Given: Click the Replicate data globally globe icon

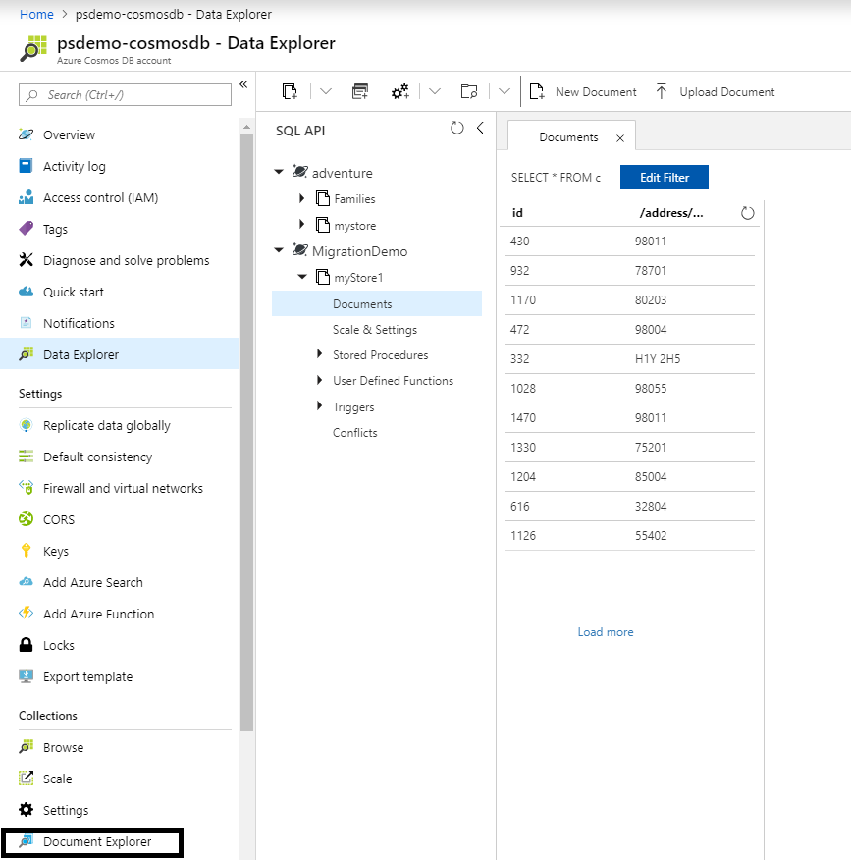Looking at the screenshot, I should point(26,425).
